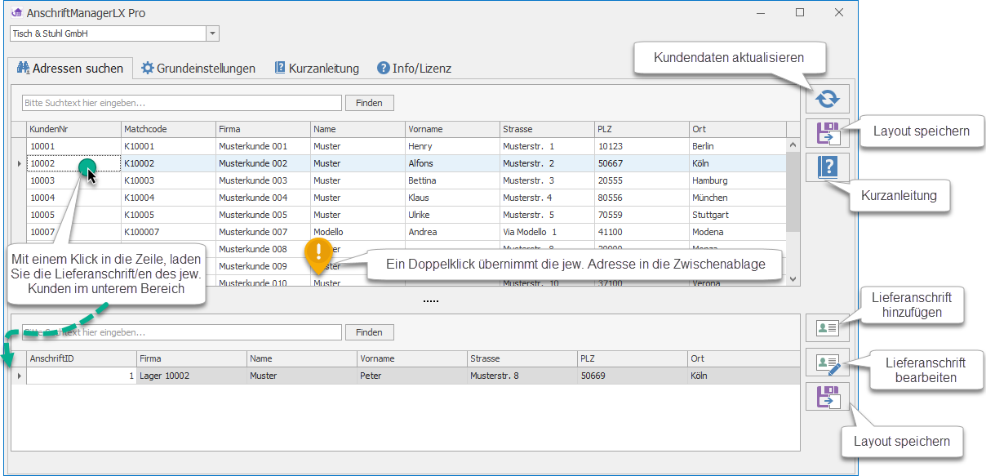Show the Info/Lizenz tab
This screenshot has width=986, height=476.
415,69
